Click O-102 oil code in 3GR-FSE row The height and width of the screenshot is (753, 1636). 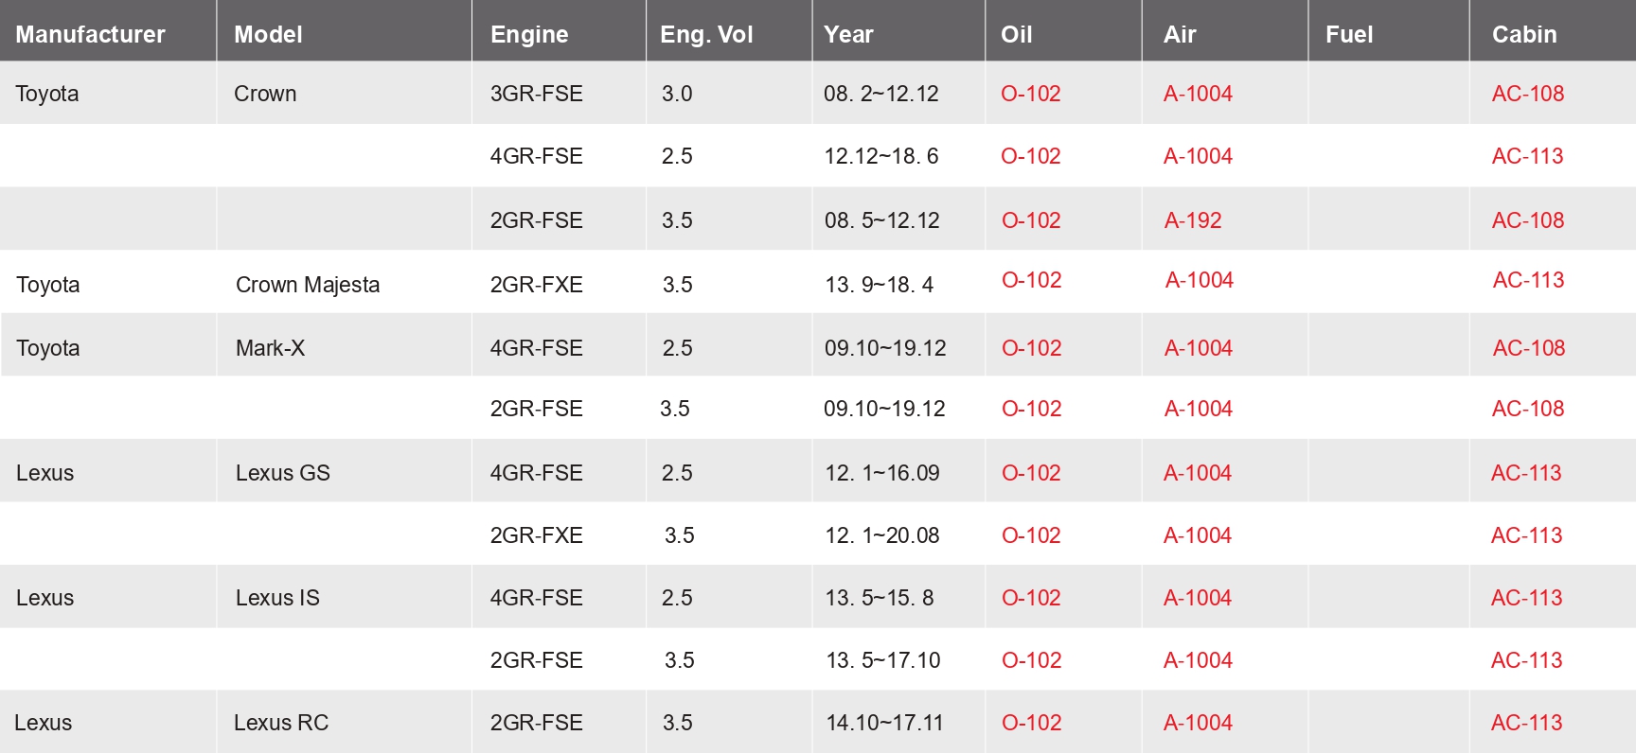(x=1031, y=94)
